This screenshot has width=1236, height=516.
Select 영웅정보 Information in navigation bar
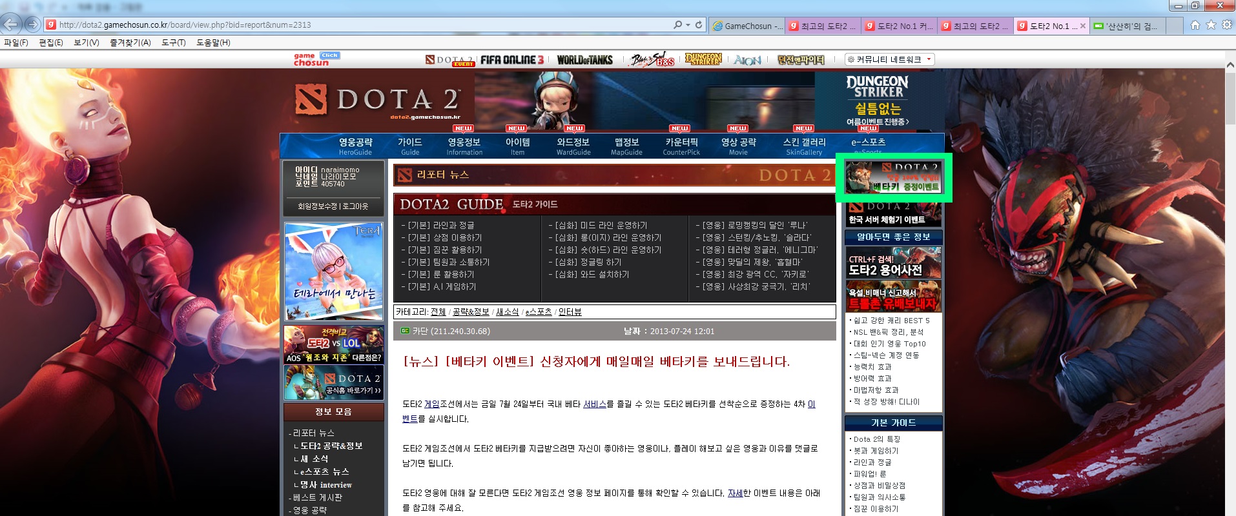(x=464, y=146)
